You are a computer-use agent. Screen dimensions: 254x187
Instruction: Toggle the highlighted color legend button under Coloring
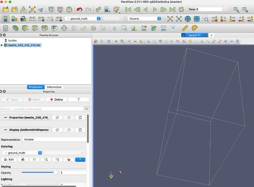tap(80, 160)
